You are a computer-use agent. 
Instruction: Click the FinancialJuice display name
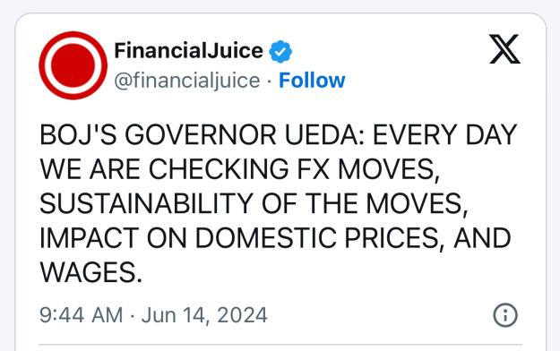tap(188, 50)
